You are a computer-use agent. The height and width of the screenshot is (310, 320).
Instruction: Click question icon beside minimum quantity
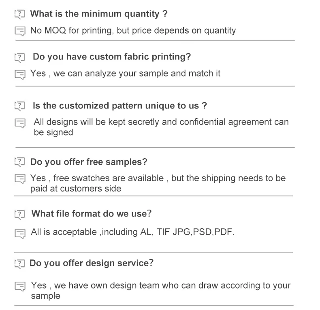point(19,15)
